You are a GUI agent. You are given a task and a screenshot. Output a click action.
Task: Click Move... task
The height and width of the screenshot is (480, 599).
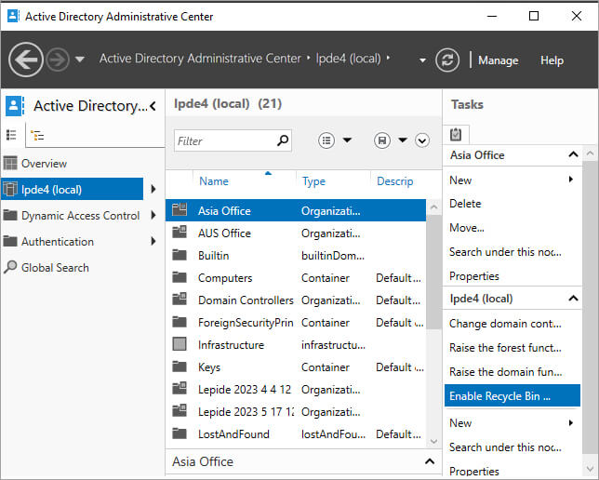tap(466, 228)
